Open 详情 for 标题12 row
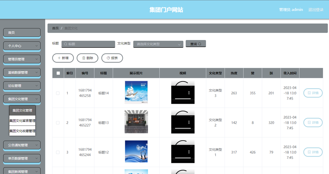Screen dimensions: 329x174 [313, 152]
